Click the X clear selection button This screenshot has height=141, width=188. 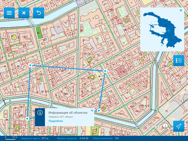tap(24, 13)
